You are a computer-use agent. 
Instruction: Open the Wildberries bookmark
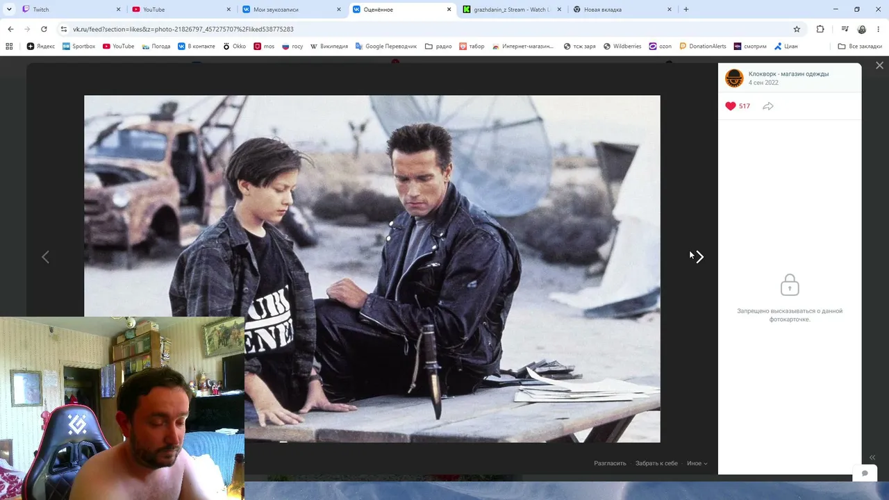pyautogui.click(x=622, y=47)
